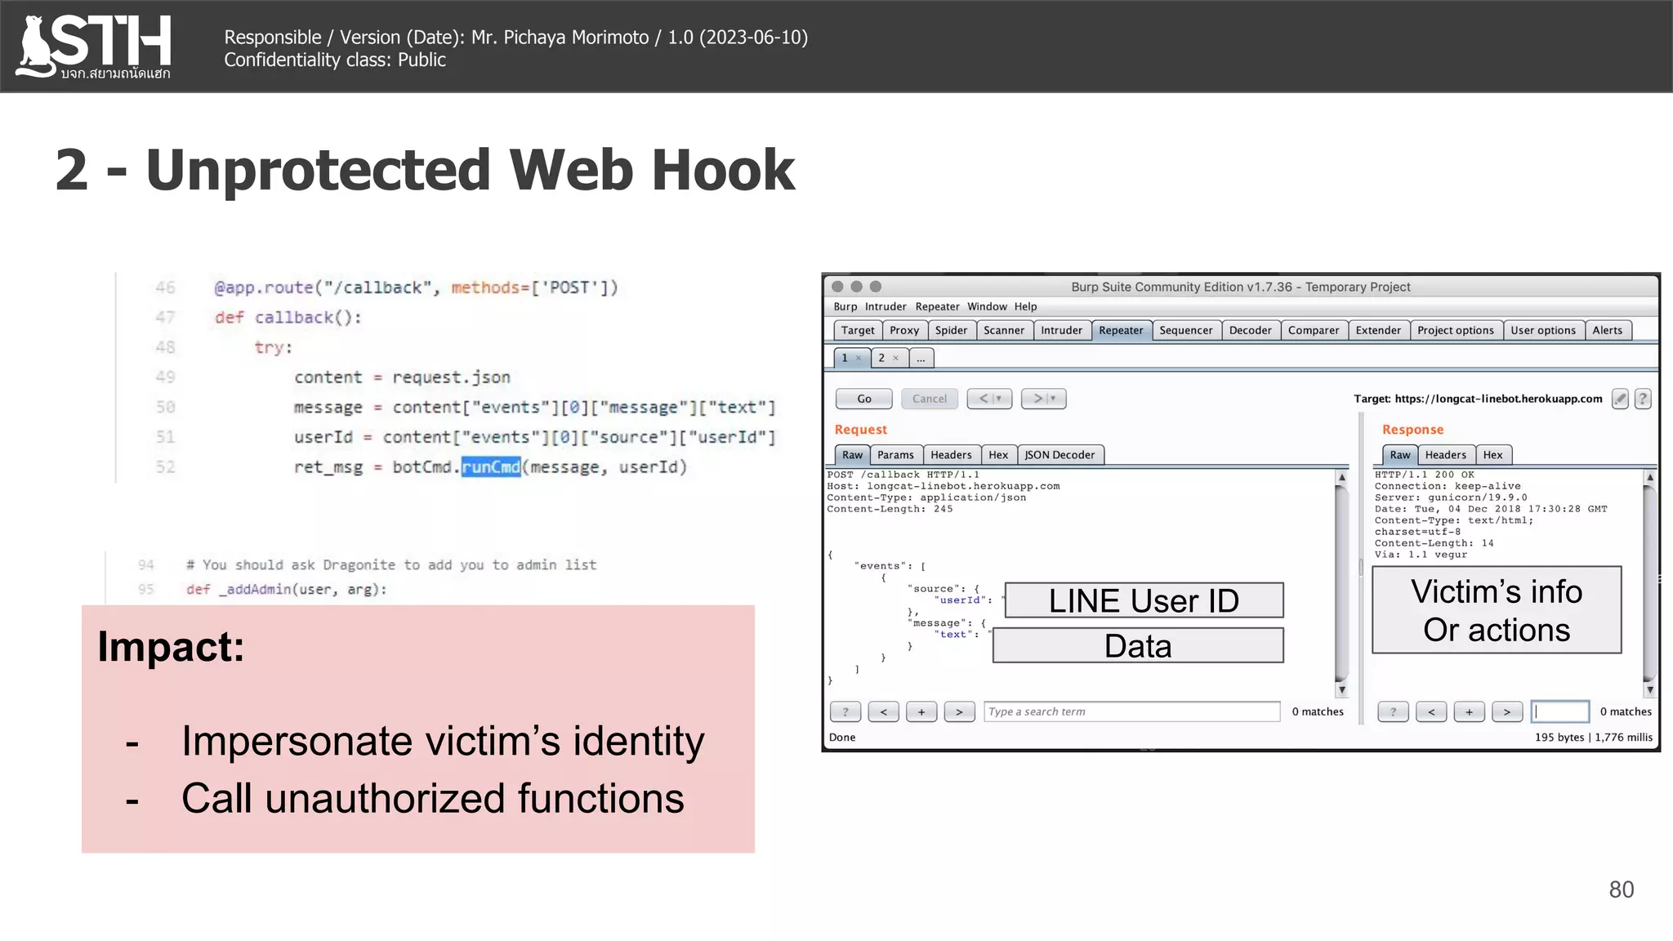Viewport: 1673px width, 941px height.
Task: Click '195 bytes | 1,776 millis' status text
Action: coord(1593,737)
